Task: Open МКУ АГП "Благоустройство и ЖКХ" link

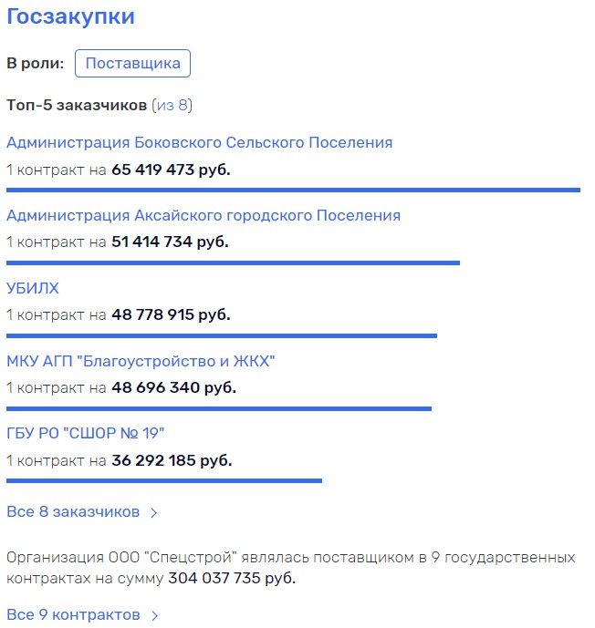Action: pos(141,361)
